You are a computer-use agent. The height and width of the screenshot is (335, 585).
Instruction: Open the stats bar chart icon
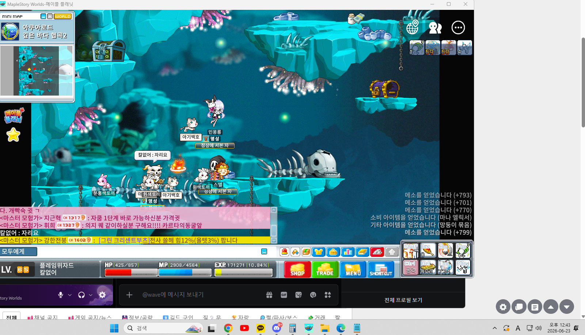coord(347,252)
